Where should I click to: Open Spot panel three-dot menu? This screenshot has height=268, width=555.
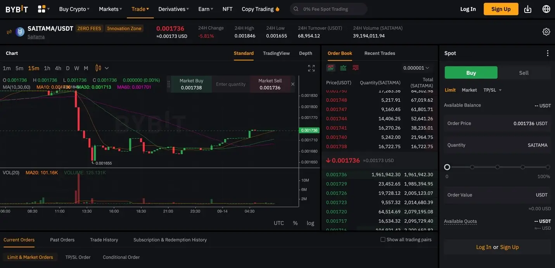coord(547,53)
